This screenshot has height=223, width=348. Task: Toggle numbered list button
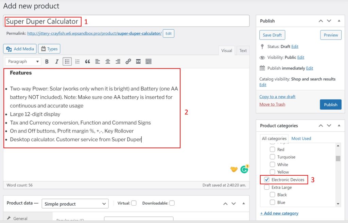[77, 62]
